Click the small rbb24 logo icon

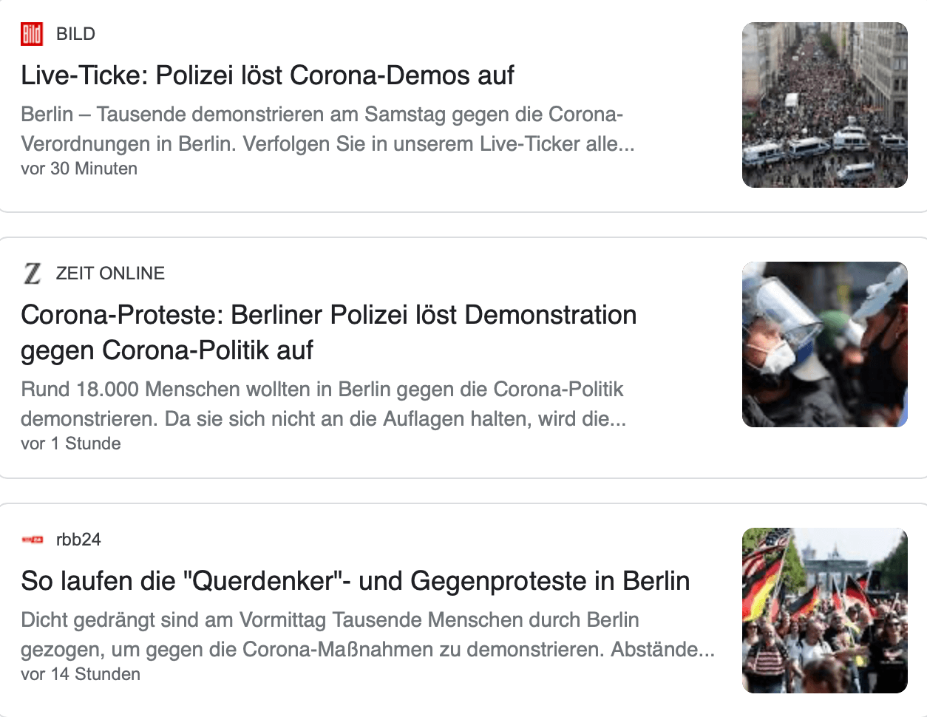33,540
